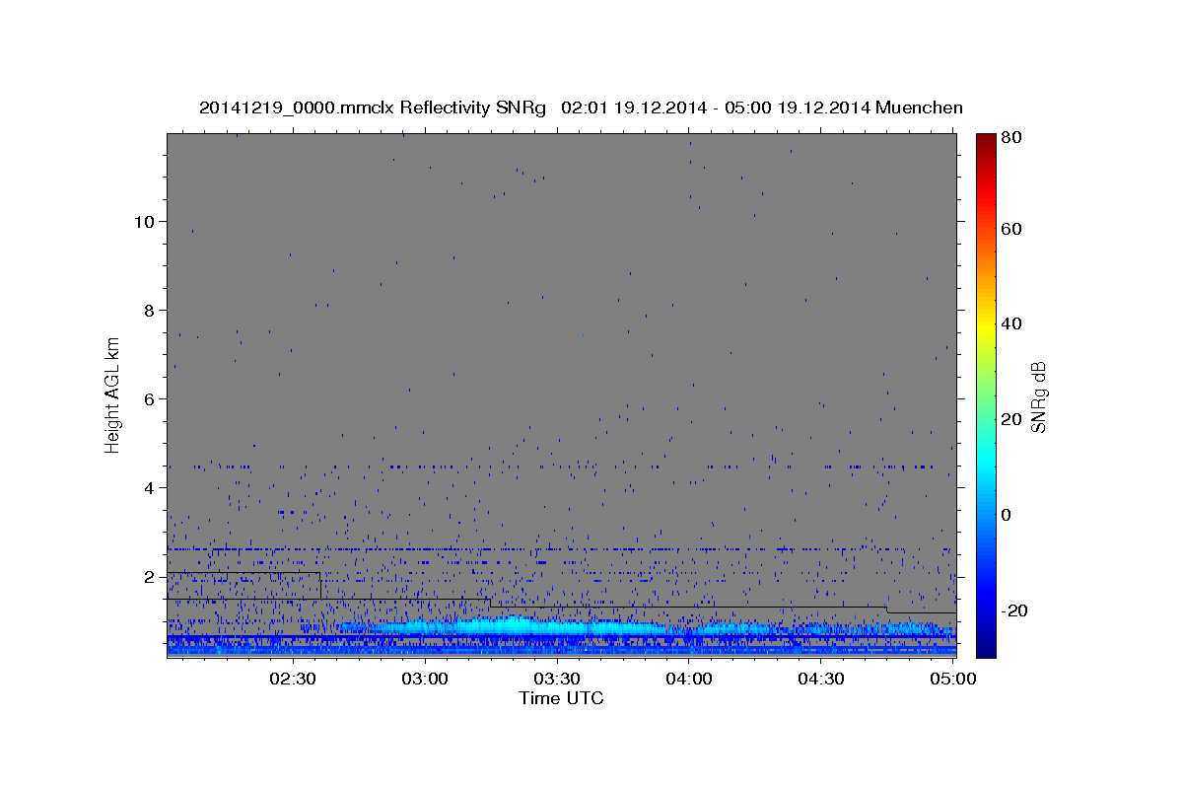Click the colorbar value -20
The image size is (1183, 789).
point(1015,610)
